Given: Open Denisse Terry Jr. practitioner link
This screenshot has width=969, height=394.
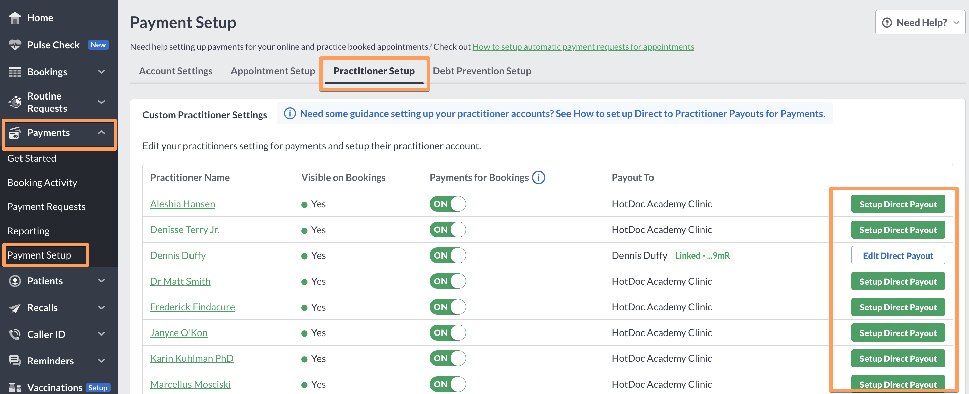Looking at the screenshot, I should coord(185,230).
